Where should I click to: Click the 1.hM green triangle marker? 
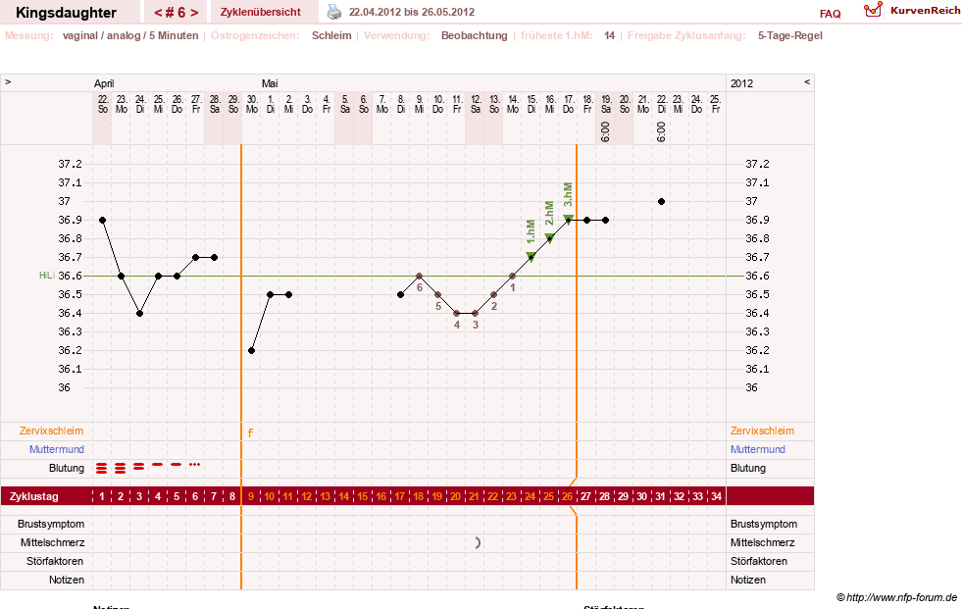coord(531,257)
